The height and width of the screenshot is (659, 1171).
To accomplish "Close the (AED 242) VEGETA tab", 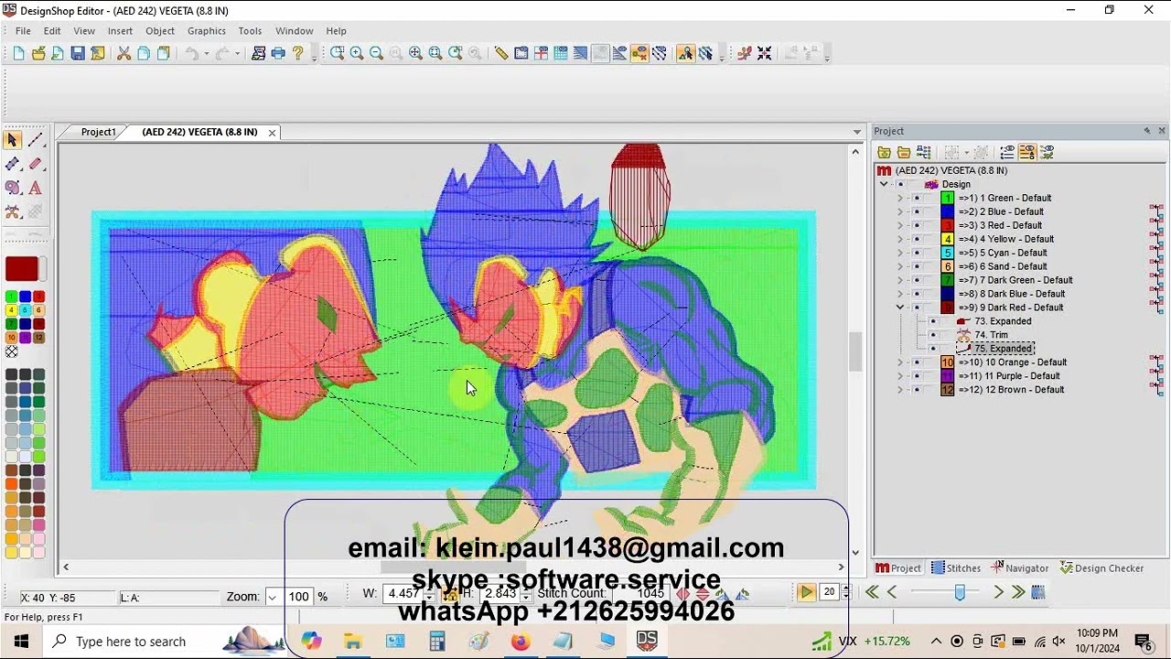I will (x=272, y=133).
